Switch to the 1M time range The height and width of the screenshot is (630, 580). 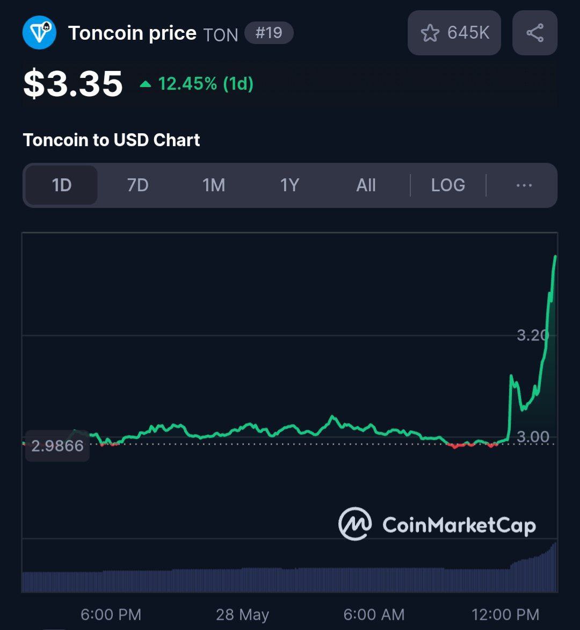(x=214, y=185)
